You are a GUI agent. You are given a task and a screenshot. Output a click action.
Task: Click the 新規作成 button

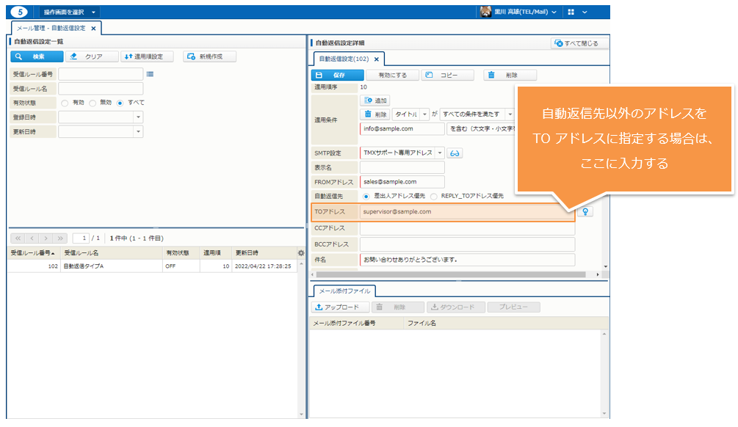point(205,56)
